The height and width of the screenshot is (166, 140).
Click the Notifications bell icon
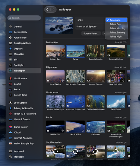11,78
